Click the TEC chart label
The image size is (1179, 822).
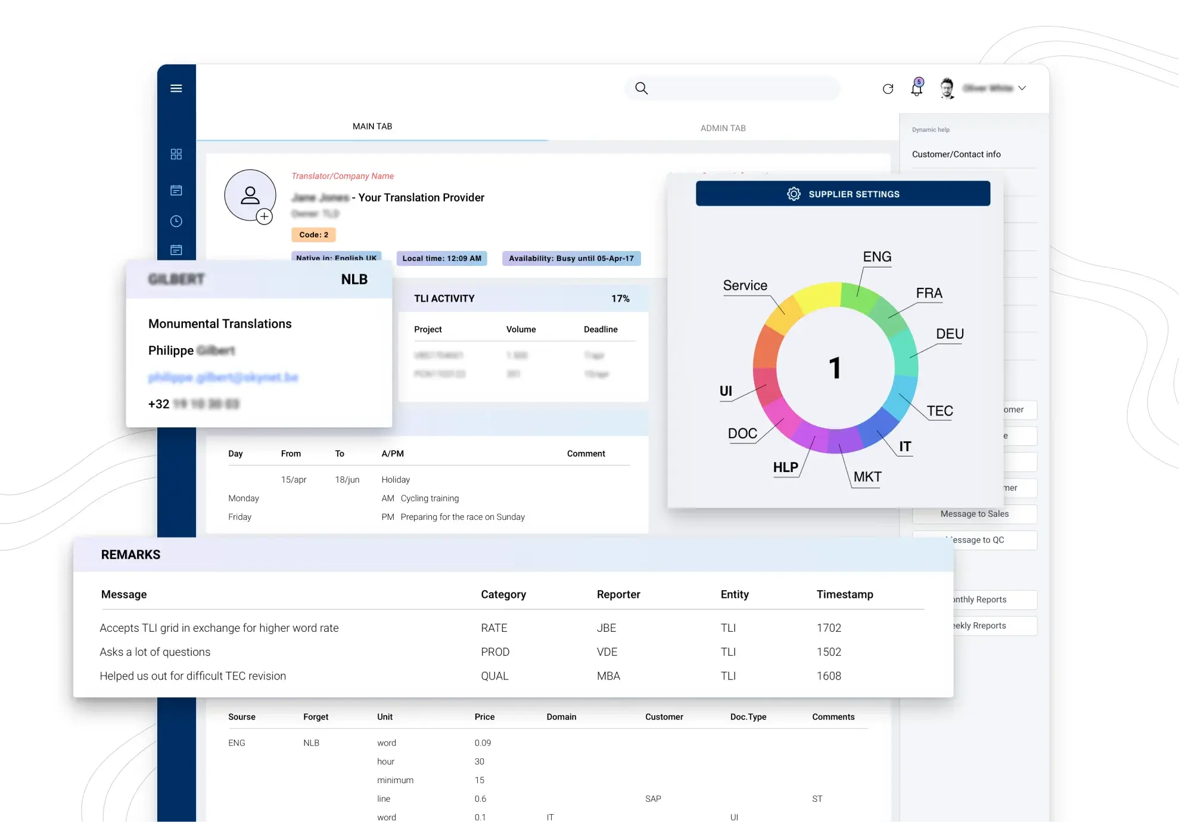[940, 411]
